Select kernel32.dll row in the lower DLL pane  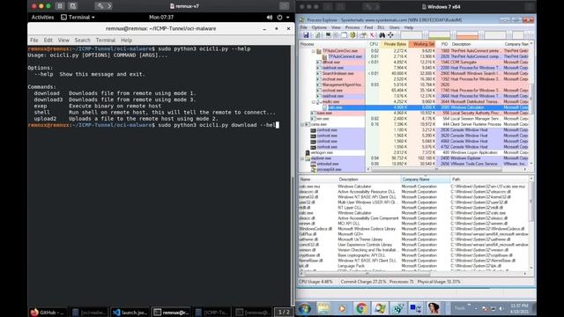(x=413, y=197)
